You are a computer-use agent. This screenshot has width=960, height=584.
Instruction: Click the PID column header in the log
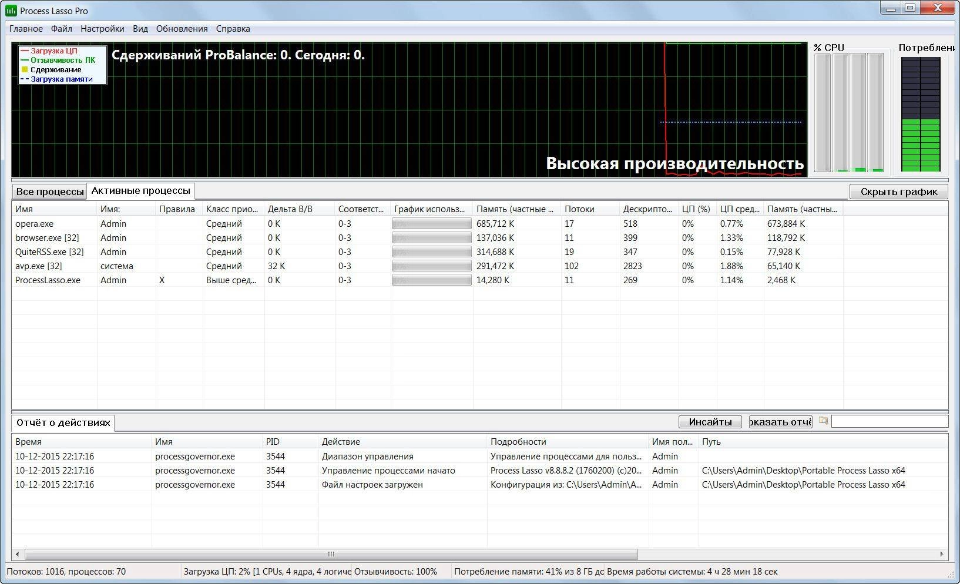290,441
